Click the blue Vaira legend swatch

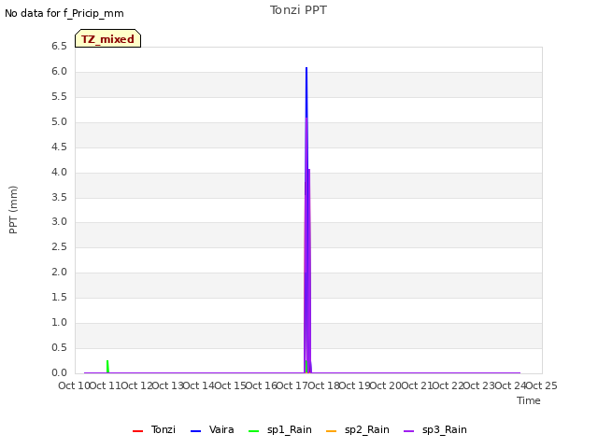coord(195,431)
